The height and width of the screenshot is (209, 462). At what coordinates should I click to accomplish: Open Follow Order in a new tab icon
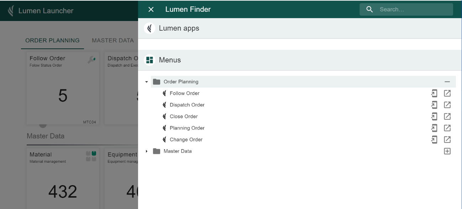pyautogui.click(x=447, y=93)
